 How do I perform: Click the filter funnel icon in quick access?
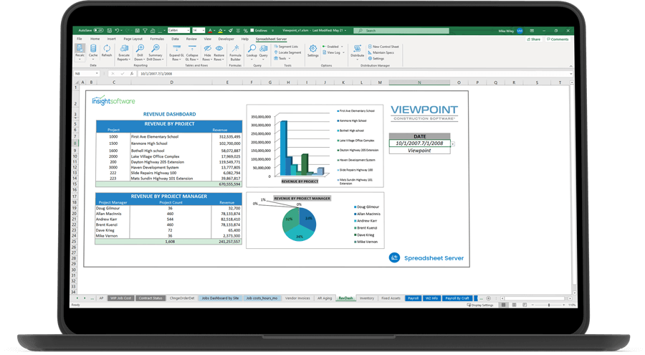(145, 30)
